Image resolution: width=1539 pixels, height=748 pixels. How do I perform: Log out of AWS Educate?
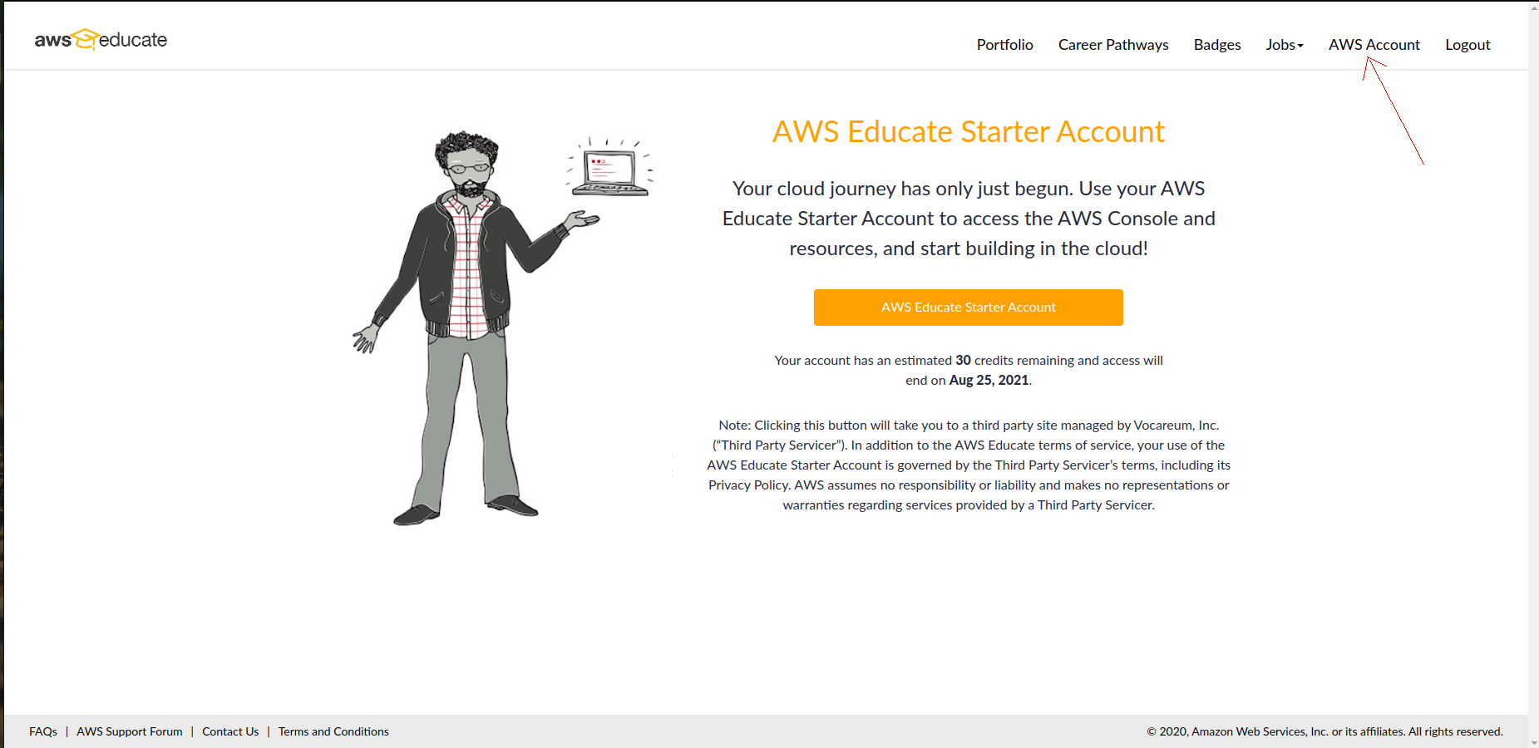(x=1467, y=45)
